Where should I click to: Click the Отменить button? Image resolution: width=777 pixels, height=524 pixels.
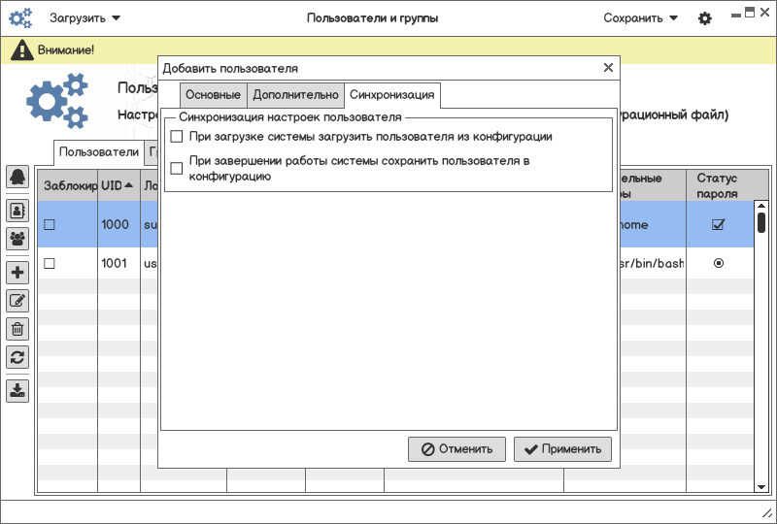(x=456, y=449)
